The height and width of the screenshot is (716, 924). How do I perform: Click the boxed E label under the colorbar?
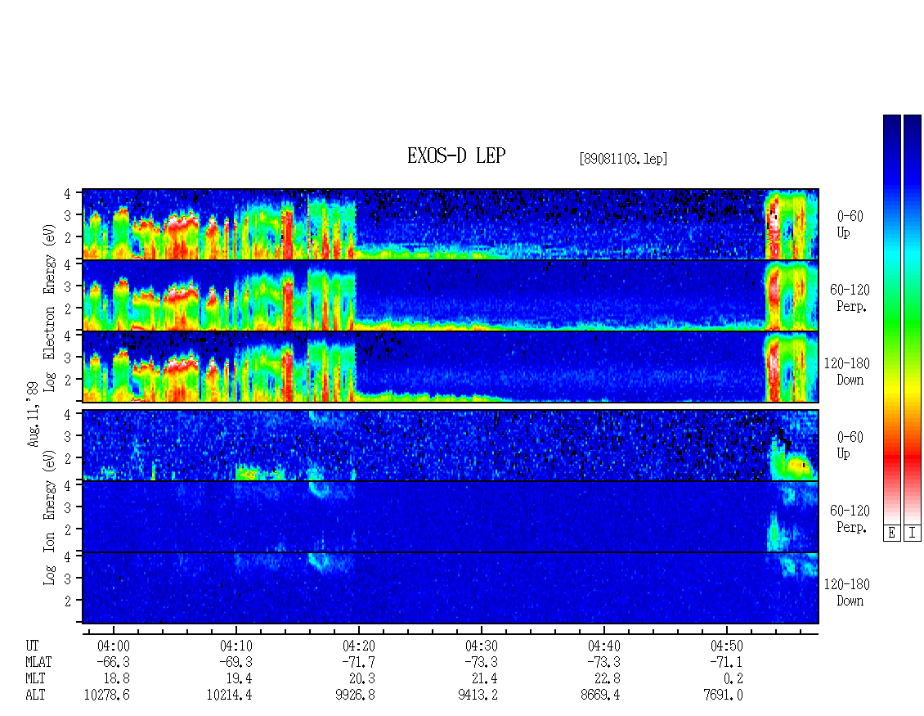891,533
